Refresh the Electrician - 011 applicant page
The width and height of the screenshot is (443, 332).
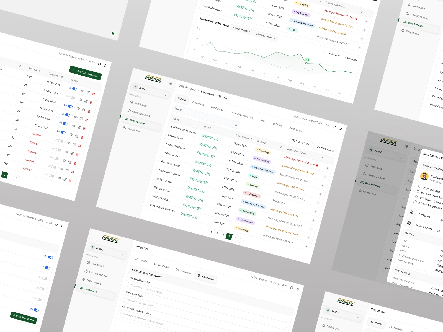pyautogui.click(x=335, y=127)
